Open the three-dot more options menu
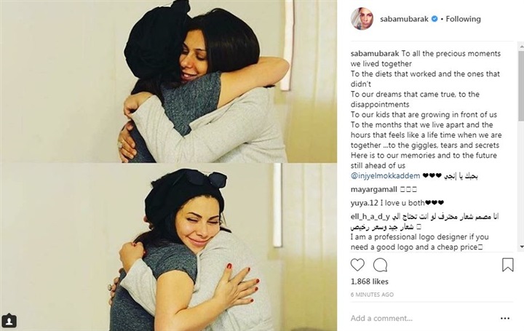 pyautogui.click(x=505, y=319)
